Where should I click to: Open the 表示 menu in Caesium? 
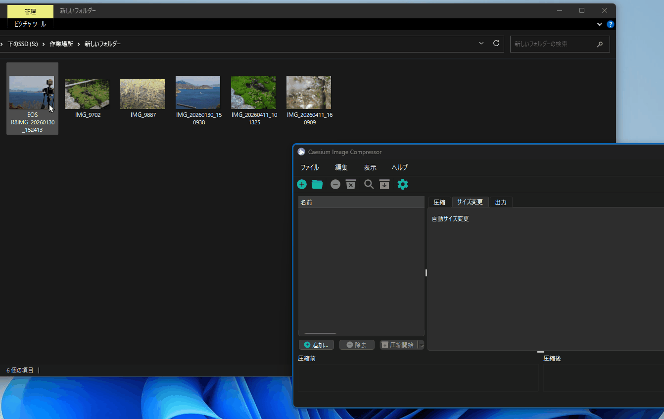pyautogui.click(x=370, y=167)
